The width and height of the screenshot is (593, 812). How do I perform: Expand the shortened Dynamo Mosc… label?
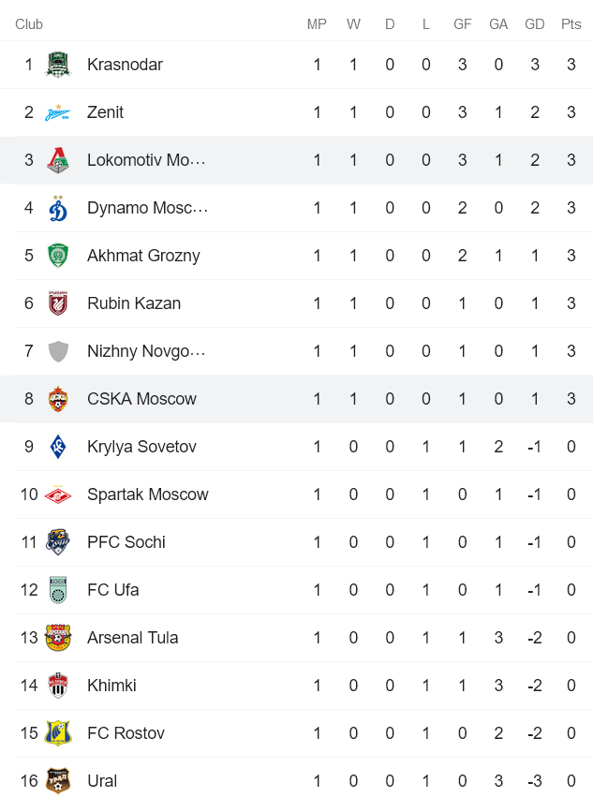coord(146,208)
